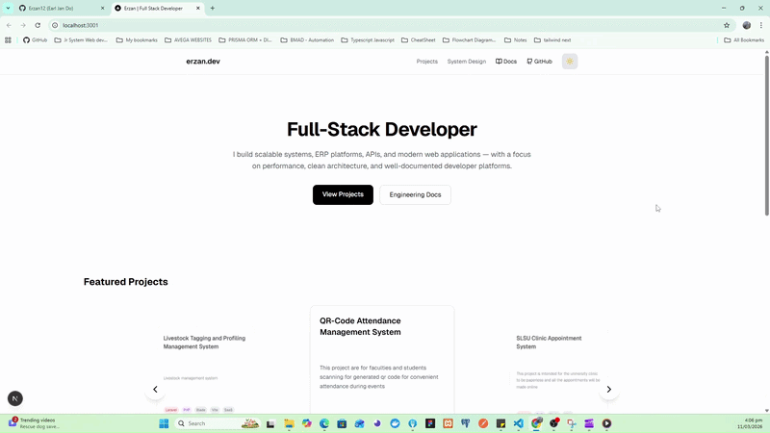770x433 pixels.
Task: Click the browser back arrow
Action: pos(9,25)
